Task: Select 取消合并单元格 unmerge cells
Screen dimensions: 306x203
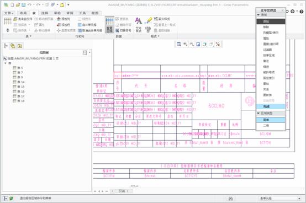Action: 90,30
